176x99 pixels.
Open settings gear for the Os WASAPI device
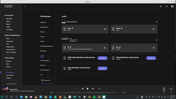[x=154, y=48]
